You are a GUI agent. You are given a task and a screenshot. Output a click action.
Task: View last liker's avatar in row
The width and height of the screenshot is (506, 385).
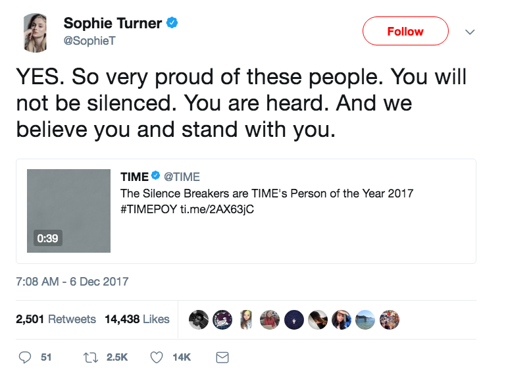click(x=390, y=319)
